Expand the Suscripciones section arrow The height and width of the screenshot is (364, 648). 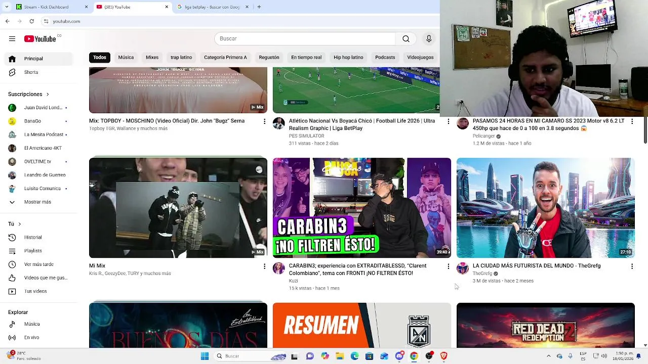(48, 95)
